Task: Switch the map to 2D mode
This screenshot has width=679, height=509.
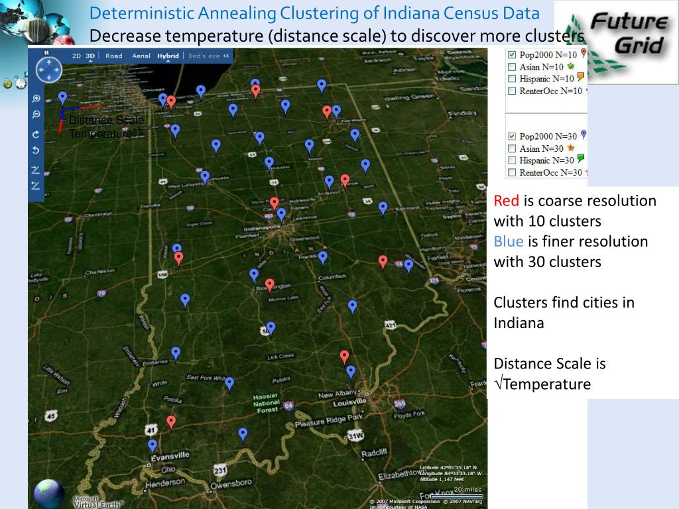Action: [76, 56]
